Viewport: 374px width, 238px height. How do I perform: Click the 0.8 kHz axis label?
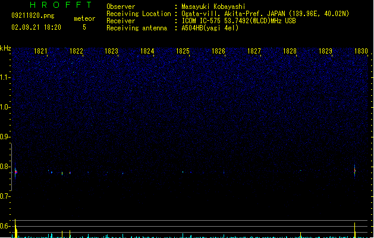[5, 167]
